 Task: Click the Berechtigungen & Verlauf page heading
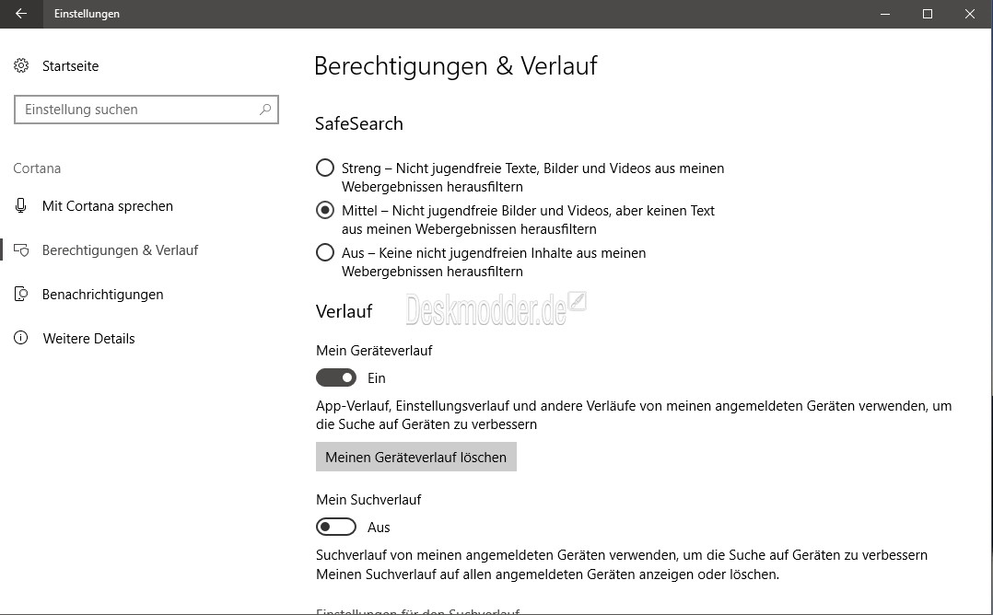click(x=456, y=65)
